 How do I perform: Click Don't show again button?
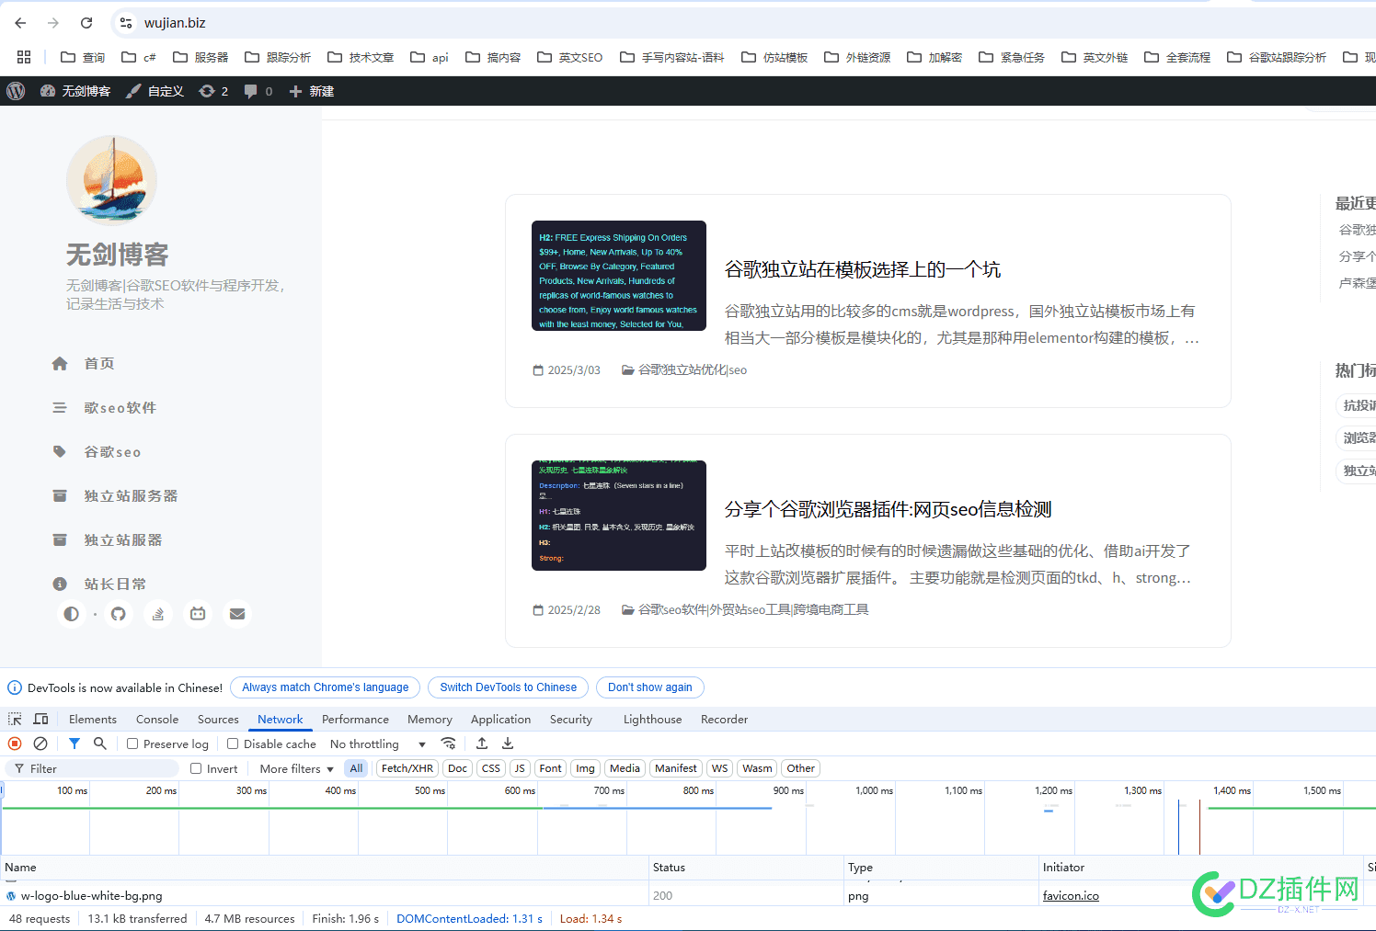coord(650,687)
